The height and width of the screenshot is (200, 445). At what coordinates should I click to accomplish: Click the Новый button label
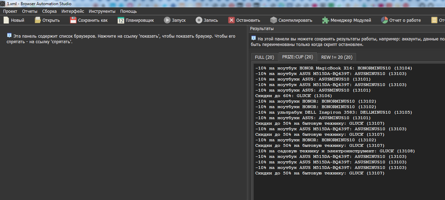coord(18,20)
